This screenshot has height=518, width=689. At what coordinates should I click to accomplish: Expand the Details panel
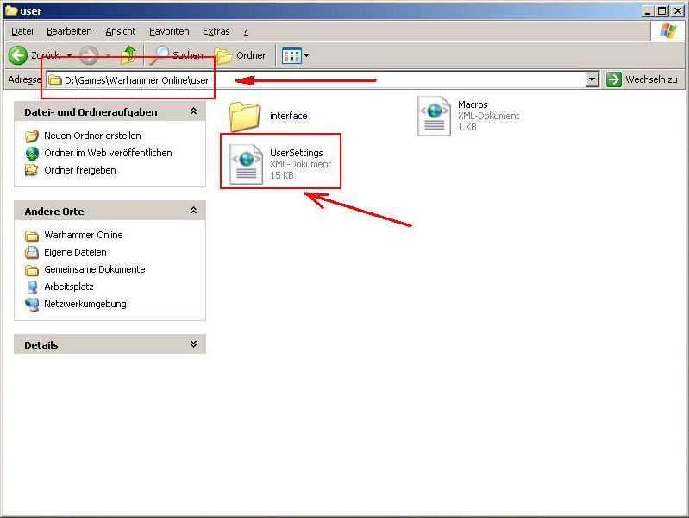pyautogui.click(x=193, y=344)
